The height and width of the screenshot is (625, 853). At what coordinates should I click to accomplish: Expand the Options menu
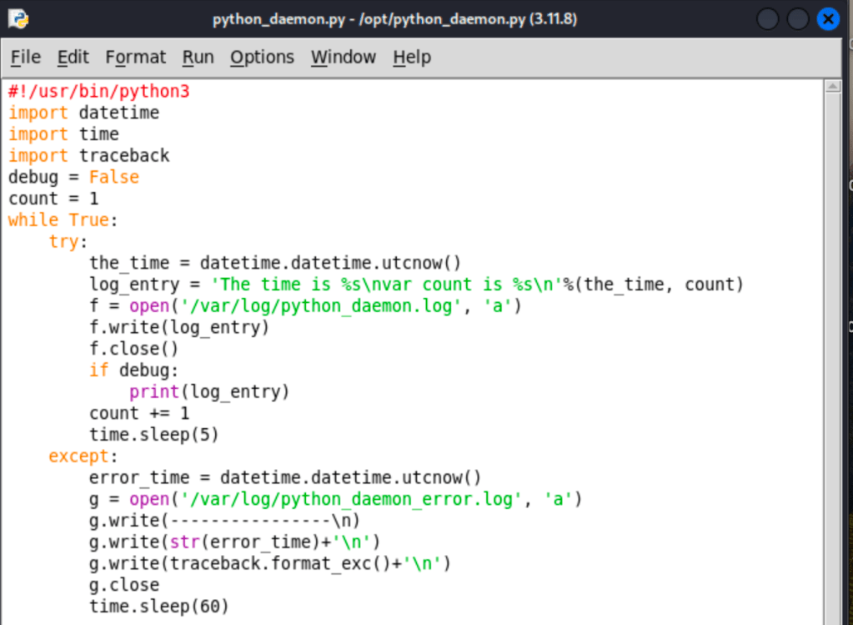(x=262, y=57)
